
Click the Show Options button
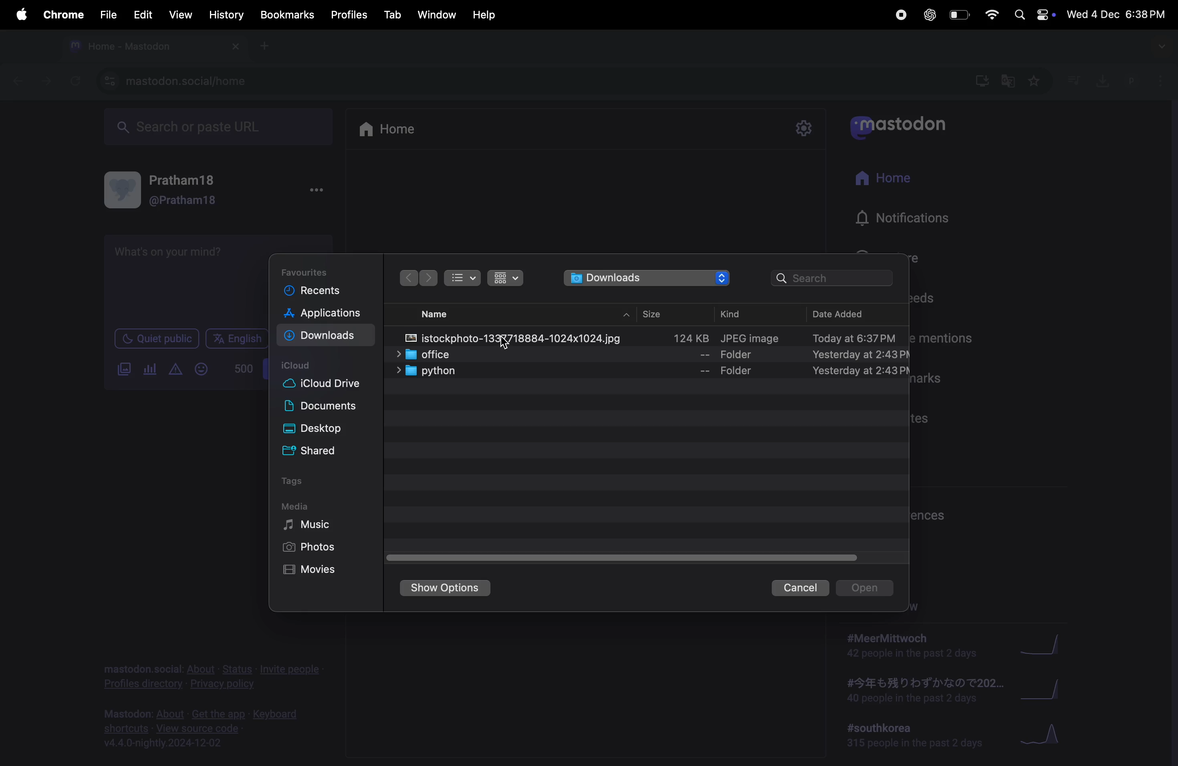pyautogui.click(x=445, y=589)
